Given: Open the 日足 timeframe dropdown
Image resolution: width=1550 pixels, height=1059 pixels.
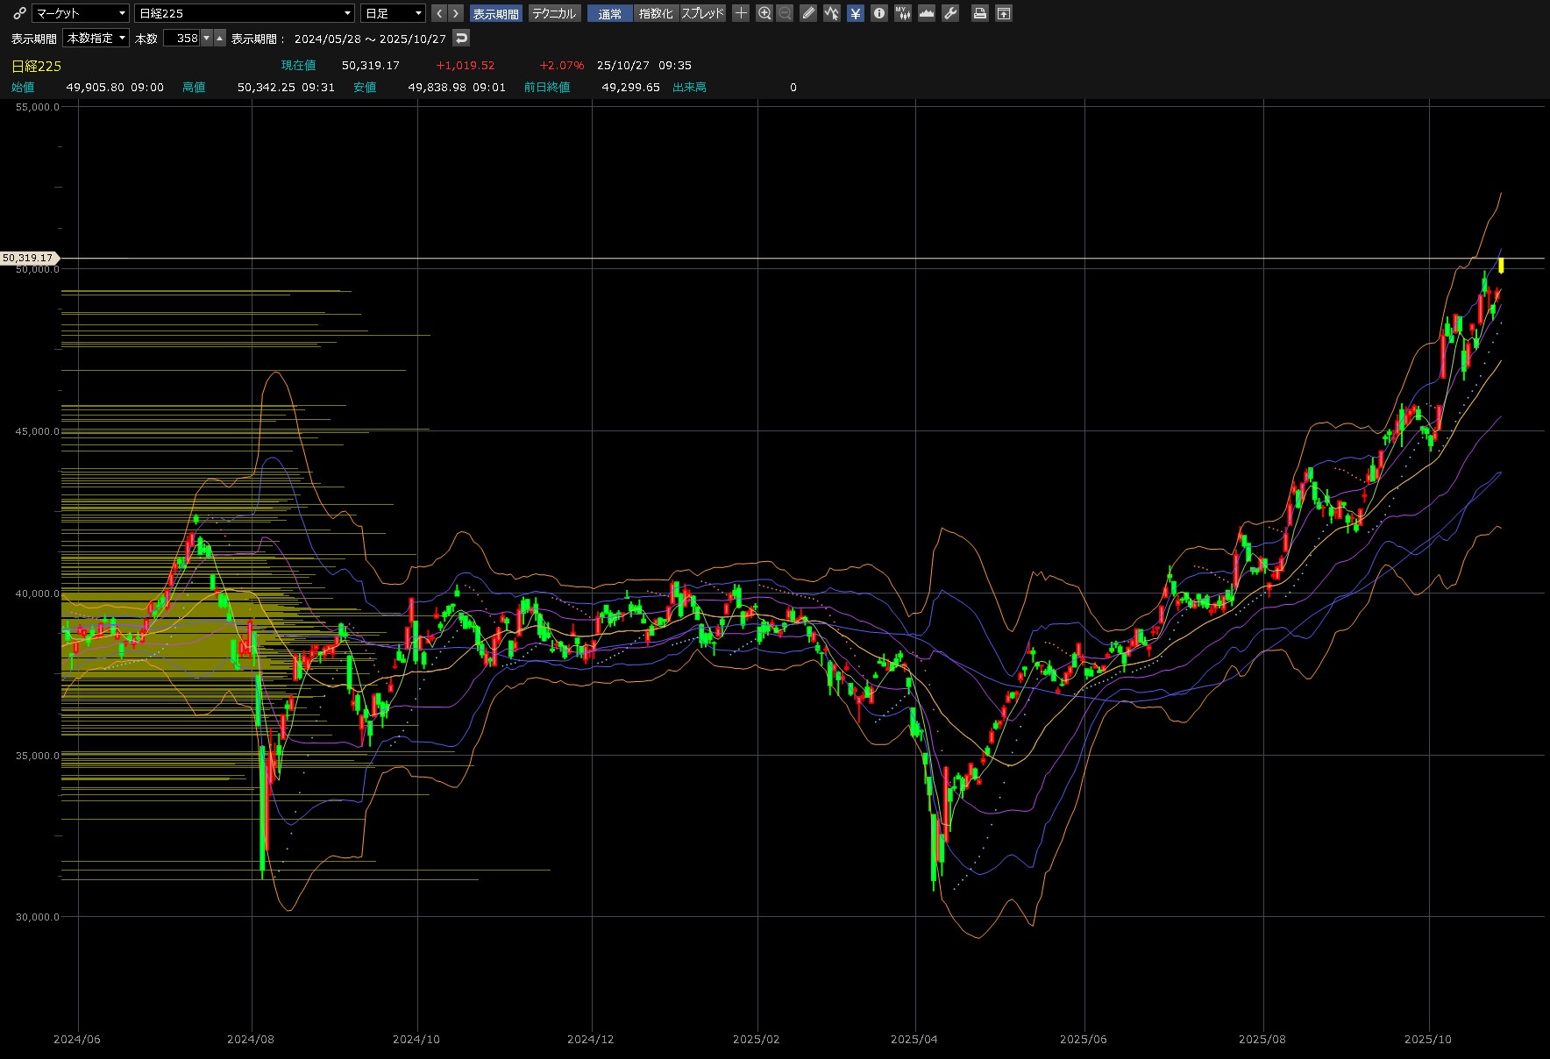Looking at the screenshot, I should pos(393,13).
